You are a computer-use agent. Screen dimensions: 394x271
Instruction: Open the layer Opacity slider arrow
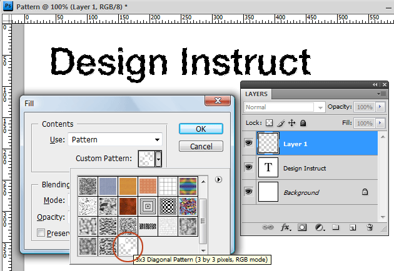point(380,107)
